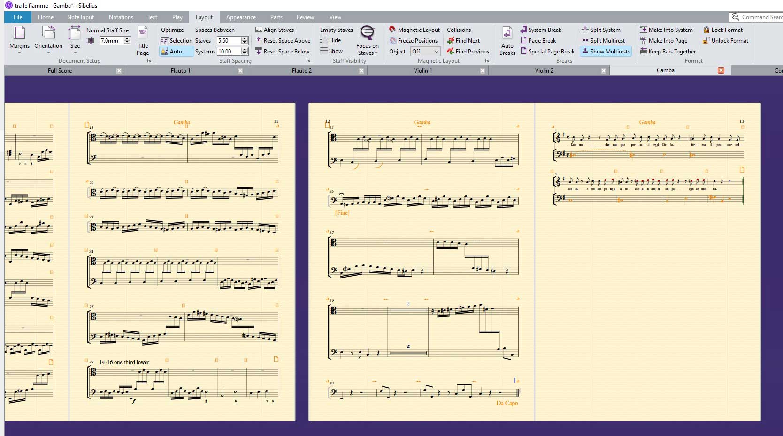Open Focus on Staves
Screen dimensions: 783x436
pyautogui.click(x=367, y=41)
